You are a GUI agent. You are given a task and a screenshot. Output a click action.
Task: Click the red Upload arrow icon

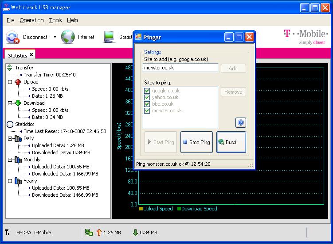(18, 82)
